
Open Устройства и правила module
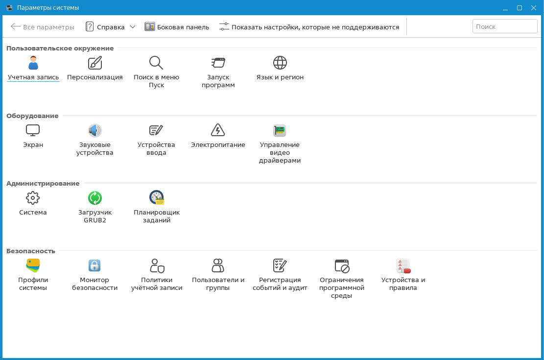pos(403,266)
